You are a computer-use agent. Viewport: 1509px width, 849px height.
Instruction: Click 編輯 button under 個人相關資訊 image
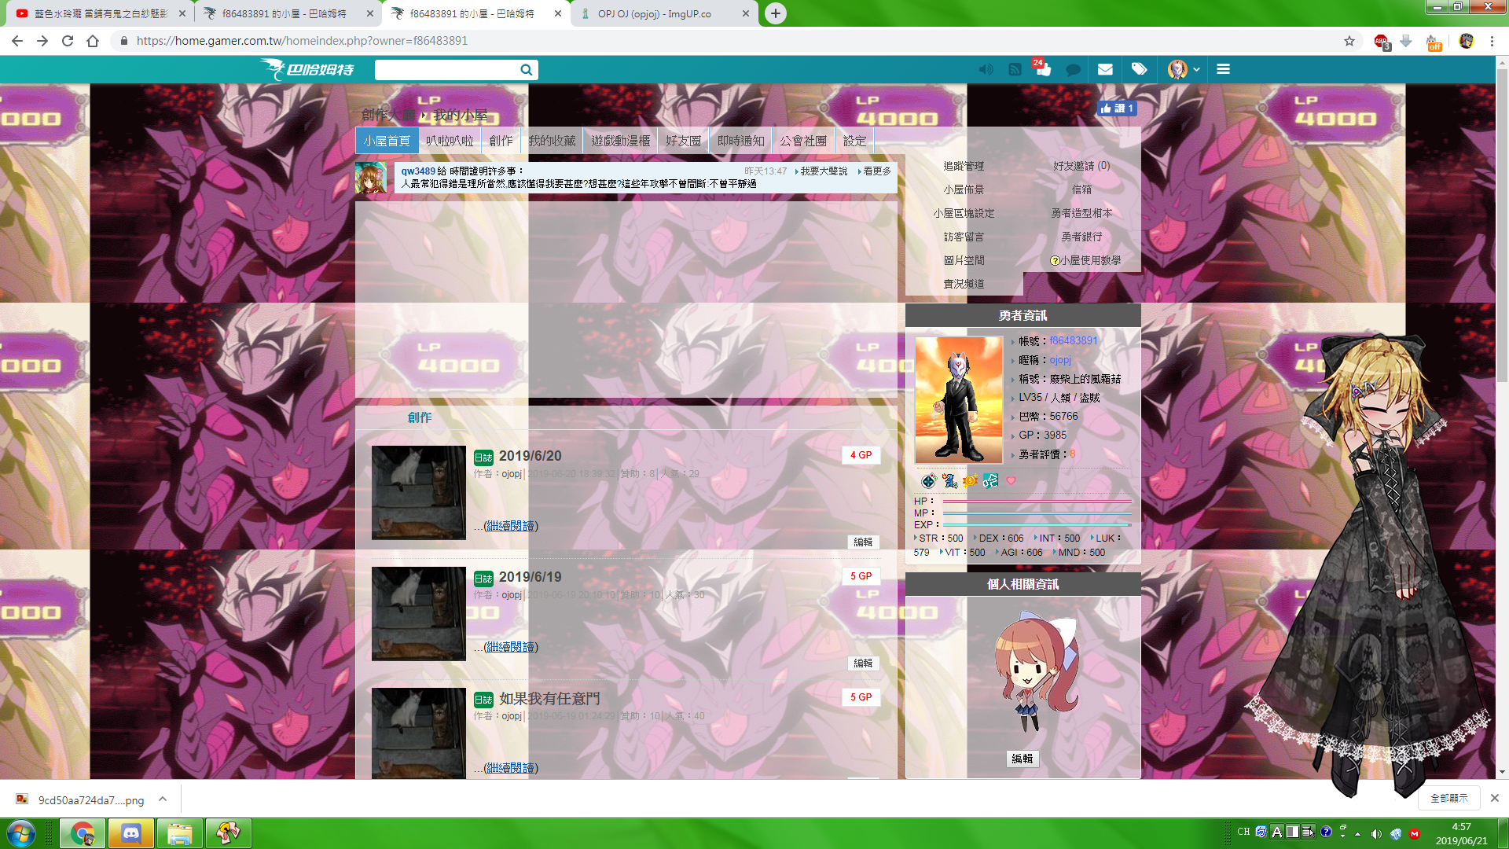(x=1023, y=759)
